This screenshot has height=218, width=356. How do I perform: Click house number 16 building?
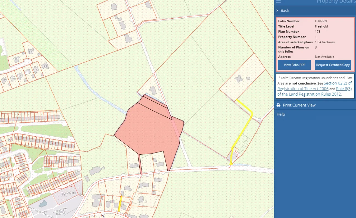tap(16, 59)
